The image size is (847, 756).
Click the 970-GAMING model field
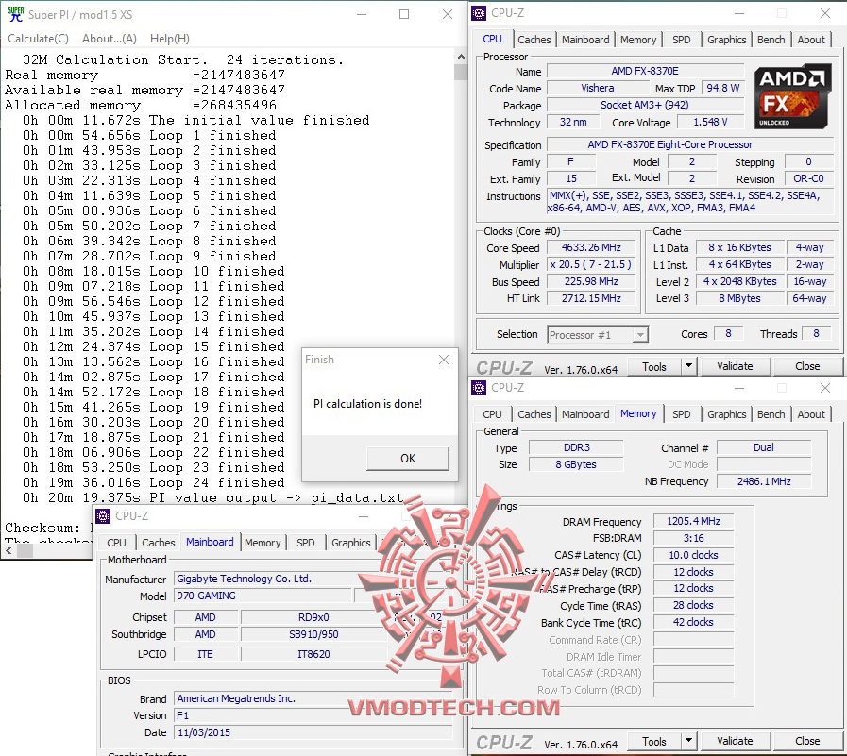[x=263, y=596]
